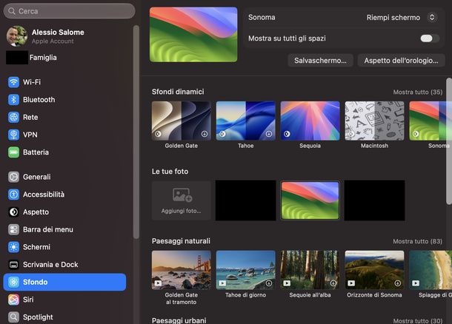Select Golden Gate dynamic wallpaper thumbnail
This screenshot has height=324, width=452.
pyautogui.click(x=182, y=121)
